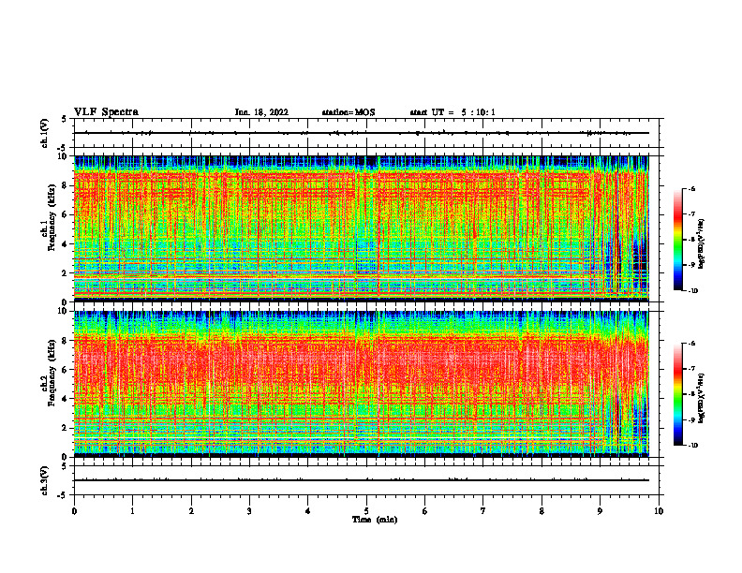The width and height of the screenshot is (742, 573).
Task: Click the "5" tick on the time axis
Action: (x=366, y=511)
